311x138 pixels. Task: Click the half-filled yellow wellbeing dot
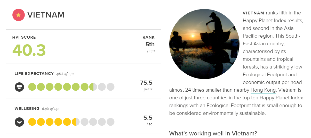(x=76, y=122)
